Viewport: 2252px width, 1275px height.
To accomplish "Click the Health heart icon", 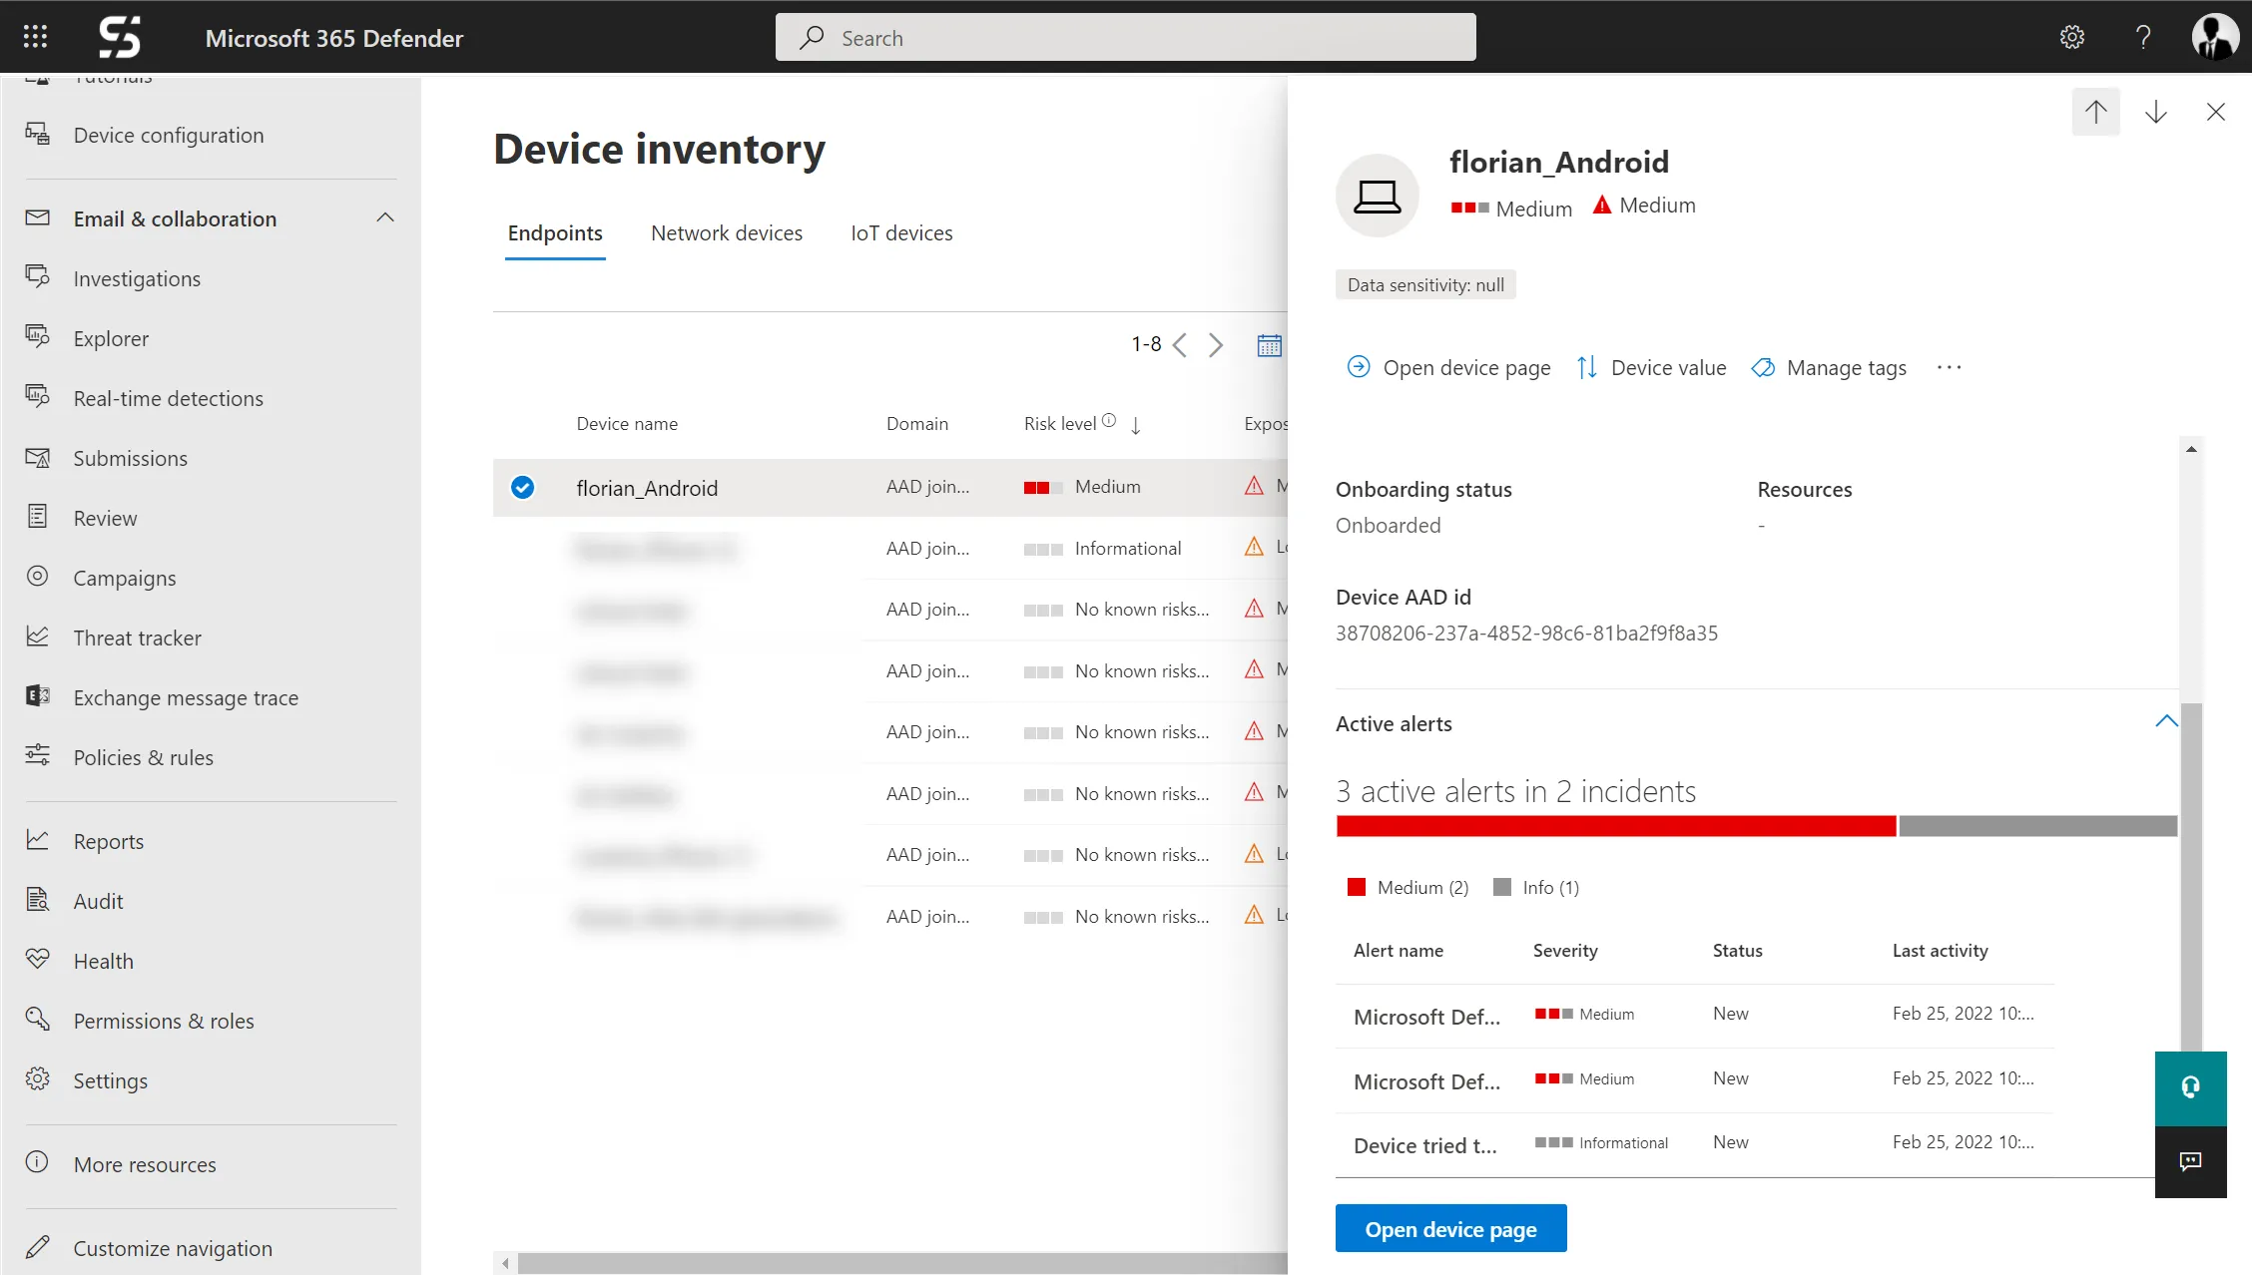I will (38, 960).
